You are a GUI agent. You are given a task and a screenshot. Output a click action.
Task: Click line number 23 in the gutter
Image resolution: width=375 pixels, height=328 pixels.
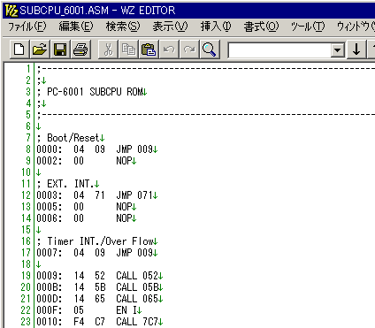point(26,322)
